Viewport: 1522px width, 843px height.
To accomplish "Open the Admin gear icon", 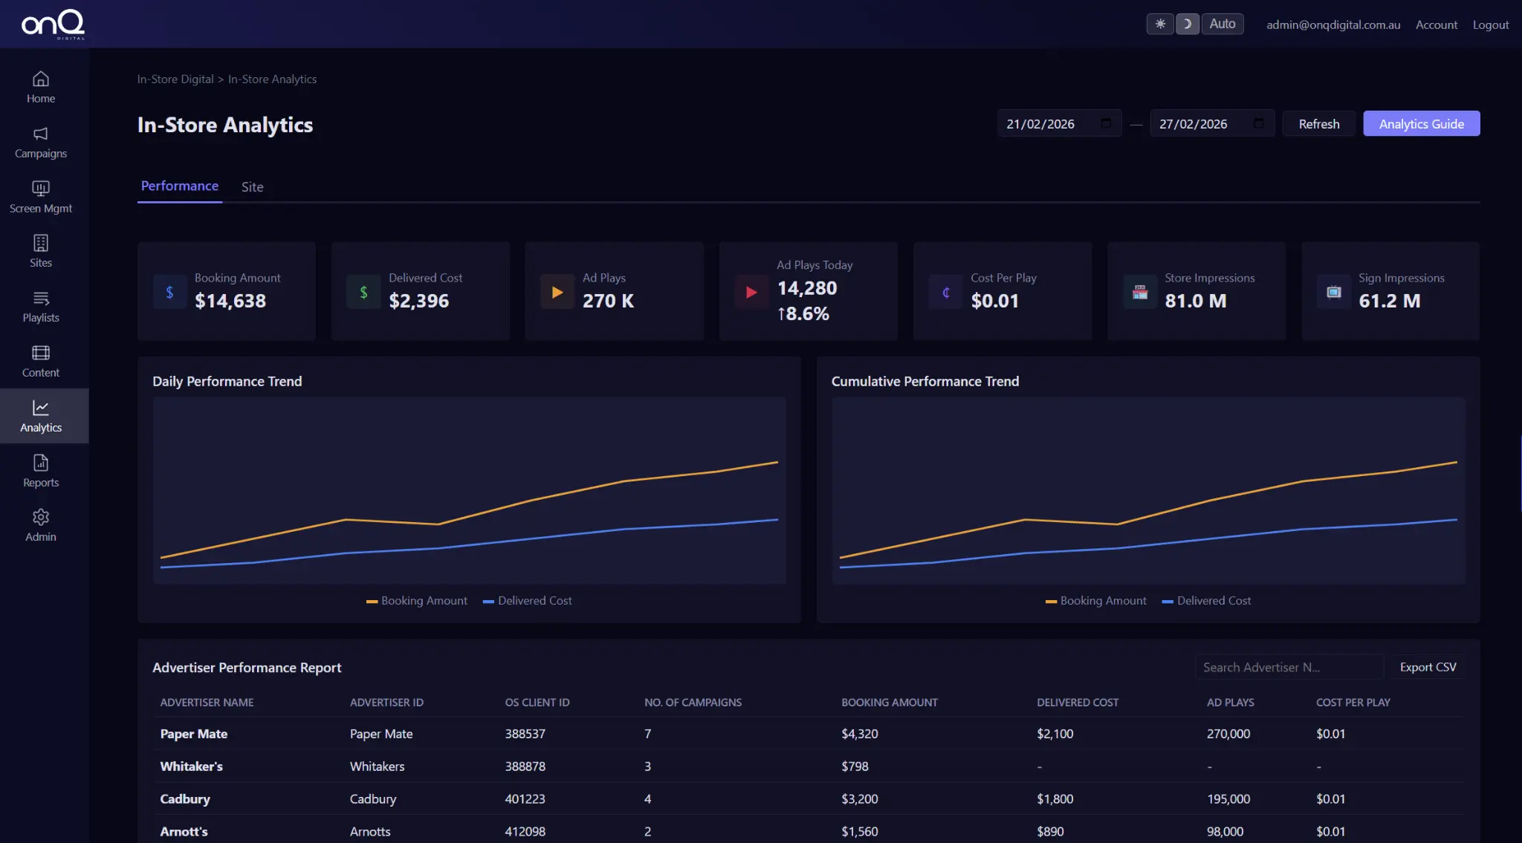I will 41,518.
